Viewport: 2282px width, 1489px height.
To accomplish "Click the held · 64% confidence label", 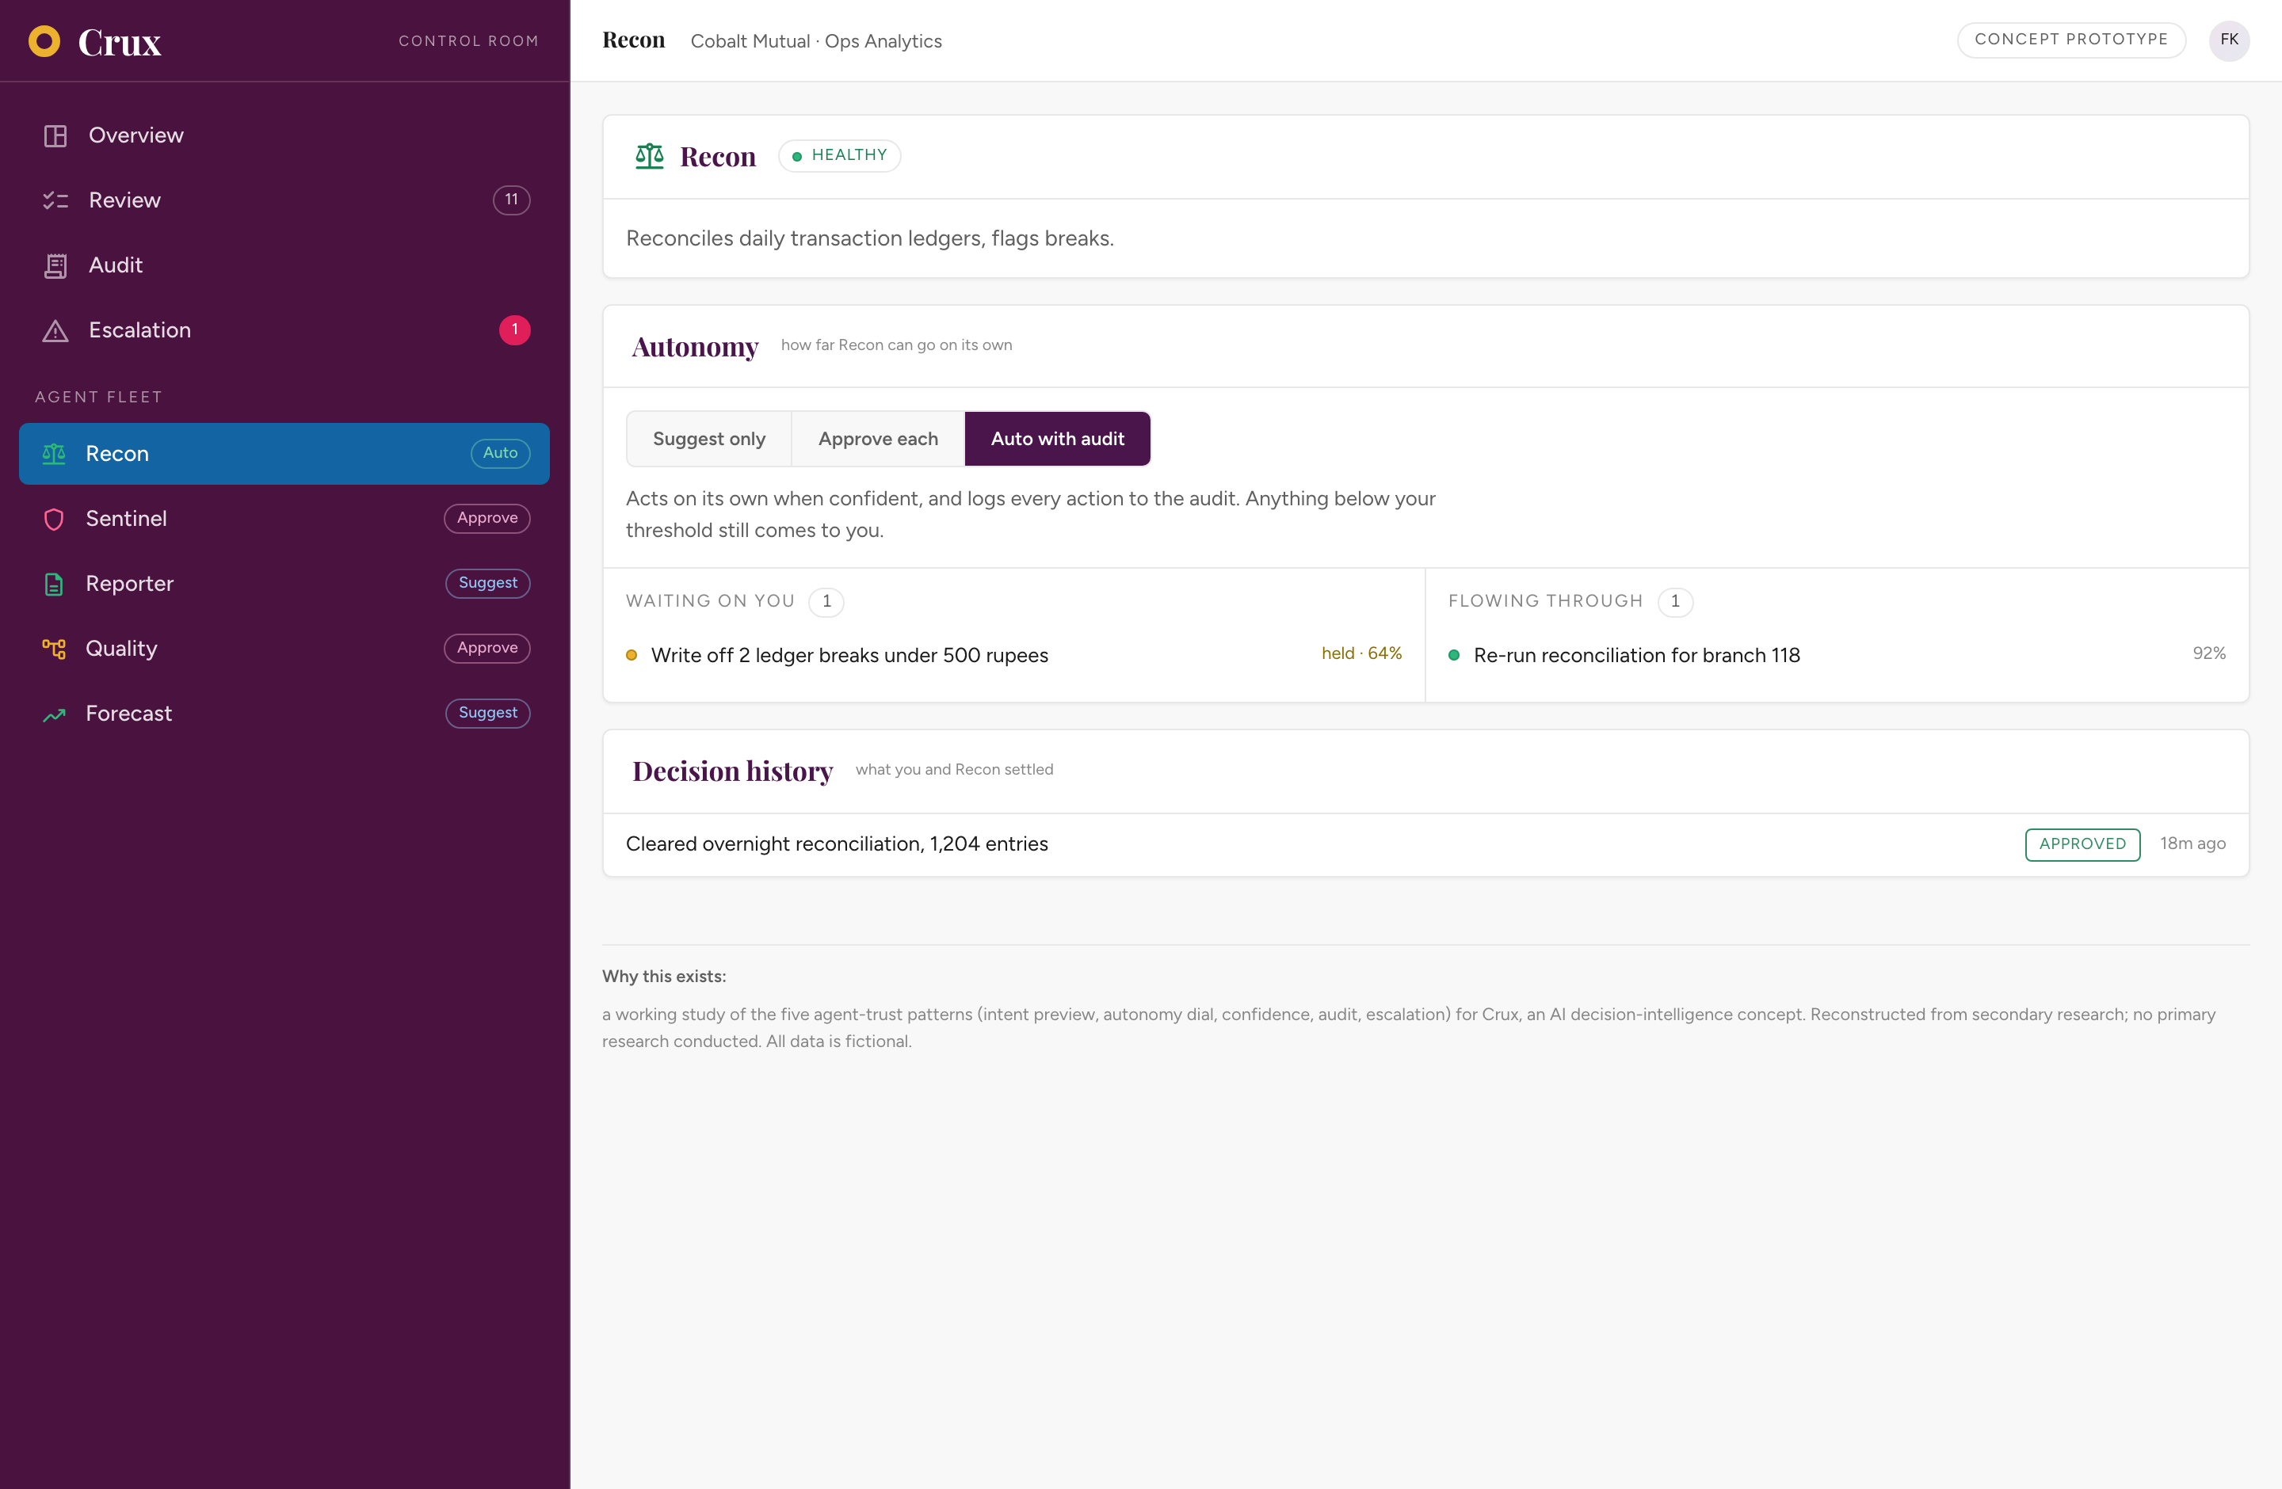I will click(1361, 653).
